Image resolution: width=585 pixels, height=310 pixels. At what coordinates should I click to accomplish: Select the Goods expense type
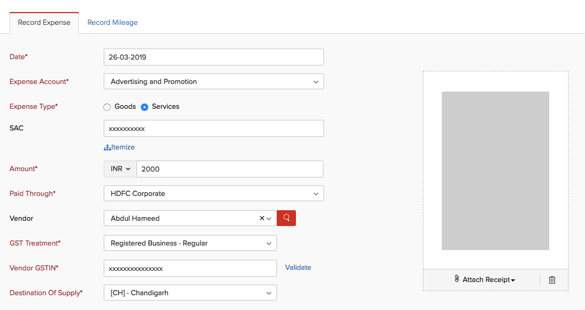pos(107,107)
